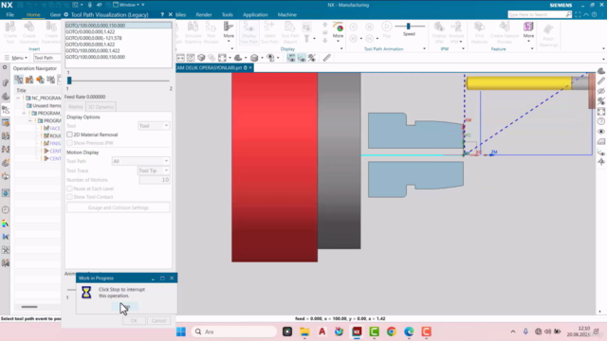Click Cancel in Tool Path Visualization dialog
The height and width of the screenshot is (341, 607).
158,320
